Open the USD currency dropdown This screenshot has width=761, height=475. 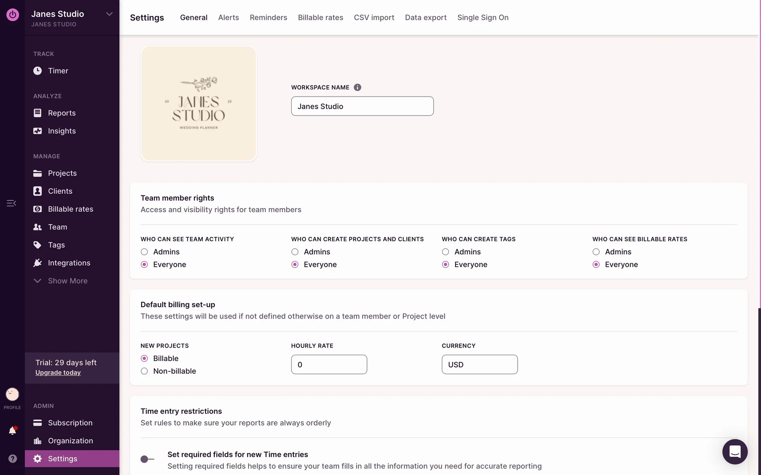[x=479, y=365]
